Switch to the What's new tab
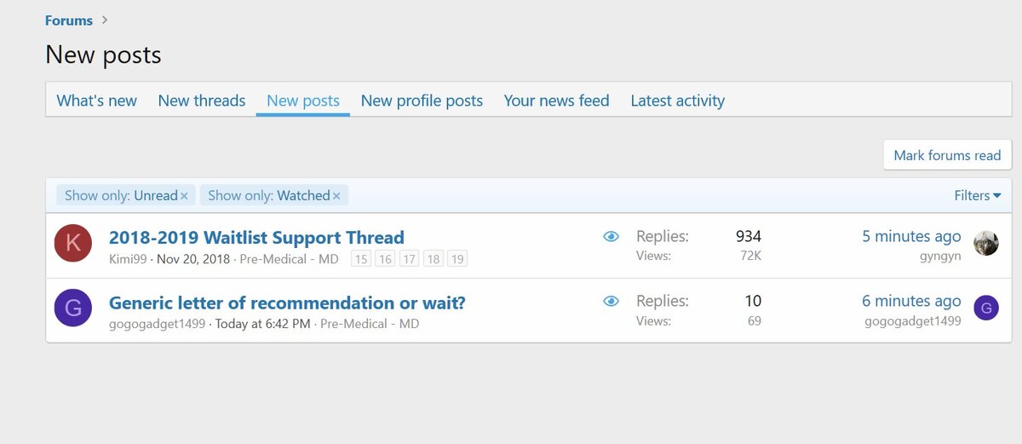This screenshot has height=444, width=1022. 96,101
